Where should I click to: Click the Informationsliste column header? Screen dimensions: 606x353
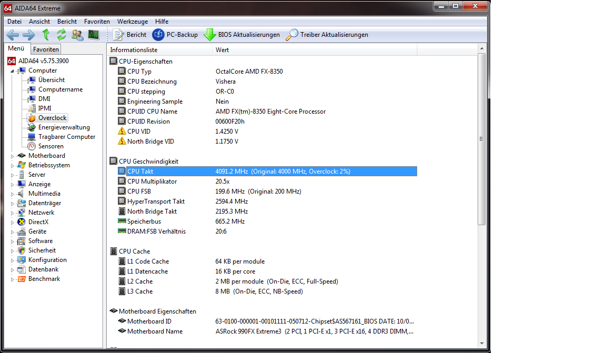(159, 50)
